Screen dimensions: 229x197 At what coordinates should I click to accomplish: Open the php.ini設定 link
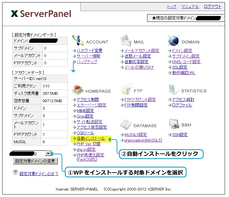(86, 150)
